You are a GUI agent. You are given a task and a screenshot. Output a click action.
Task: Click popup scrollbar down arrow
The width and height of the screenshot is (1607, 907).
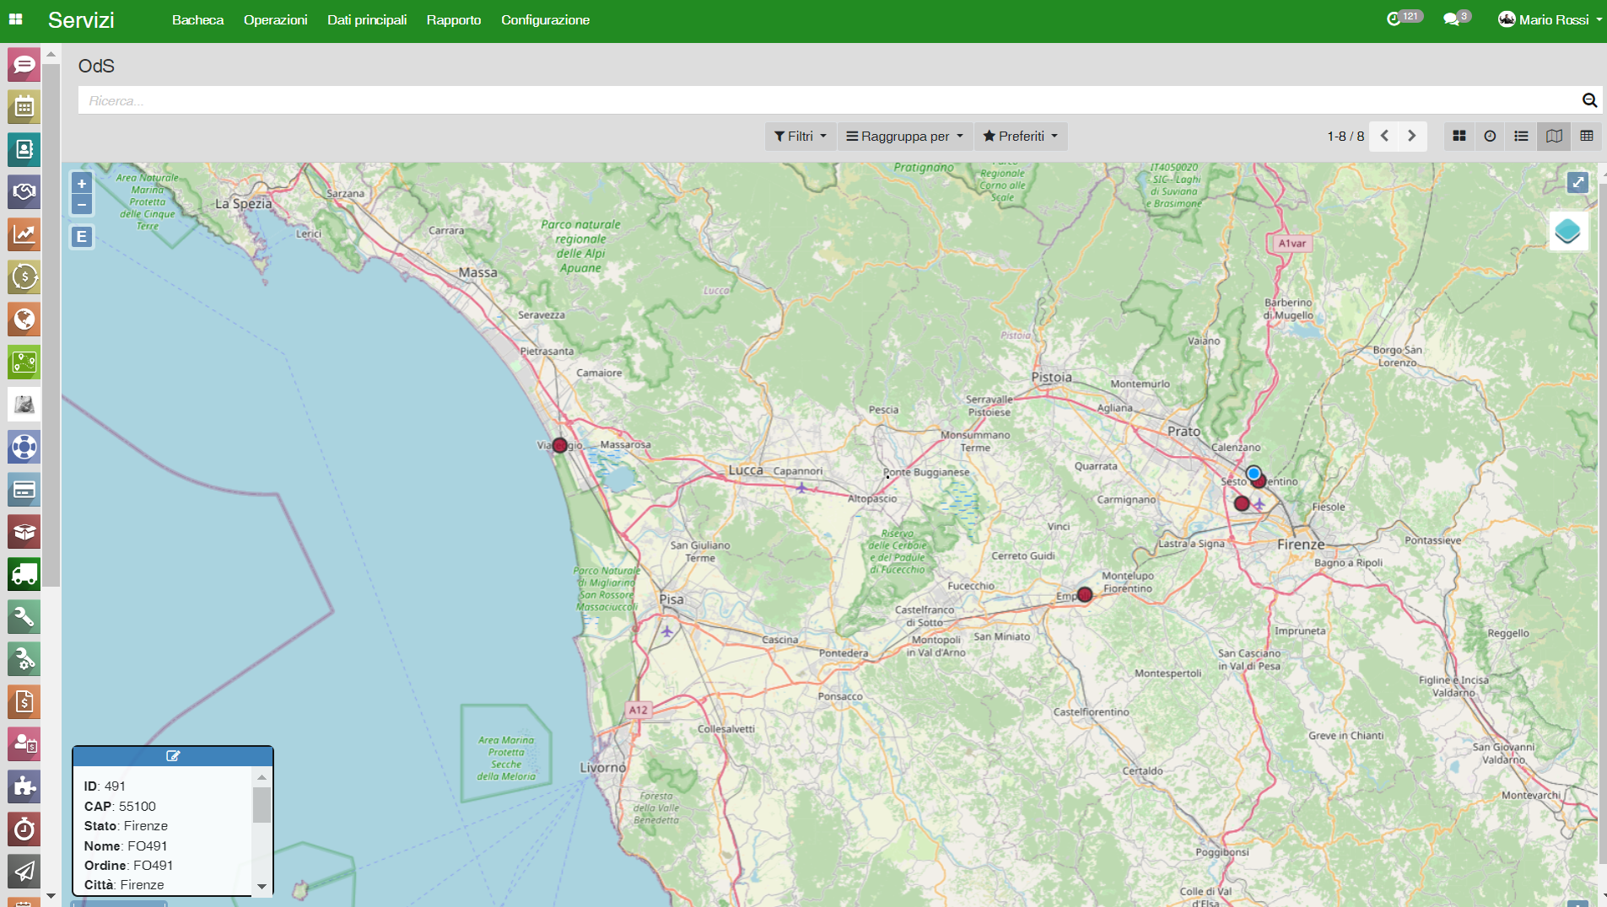(262, 886)
